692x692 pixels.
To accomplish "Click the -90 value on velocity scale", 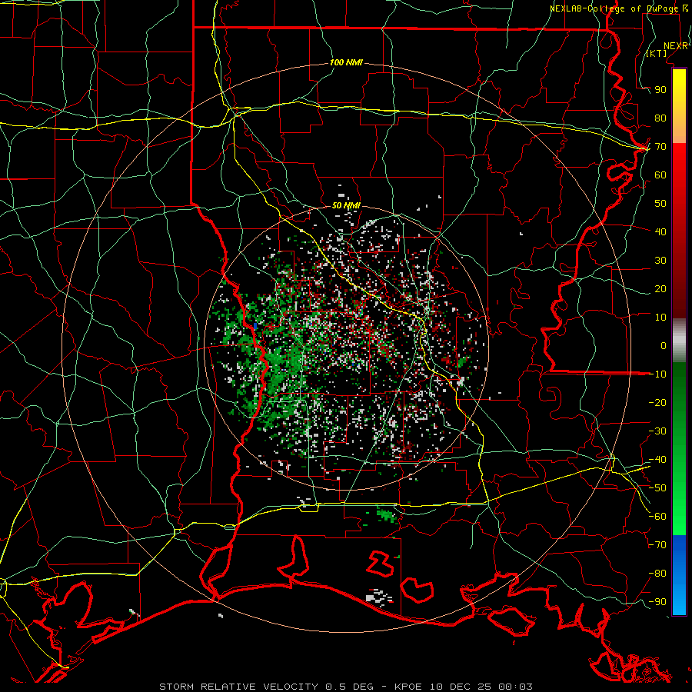I will tap(657, 602).
